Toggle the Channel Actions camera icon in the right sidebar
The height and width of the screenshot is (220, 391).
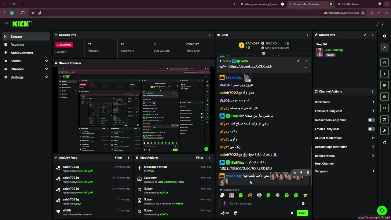pos(384,119)
